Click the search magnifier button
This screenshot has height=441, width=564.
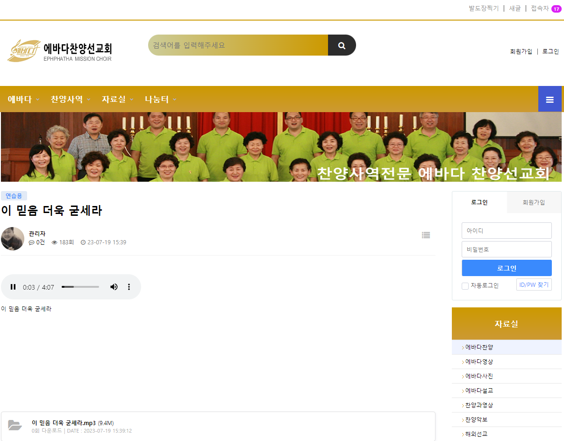point(342,45)
